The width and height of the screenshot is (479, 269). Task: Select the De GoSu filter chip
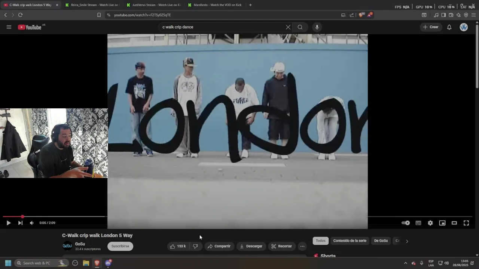click(x=381, y=241)
